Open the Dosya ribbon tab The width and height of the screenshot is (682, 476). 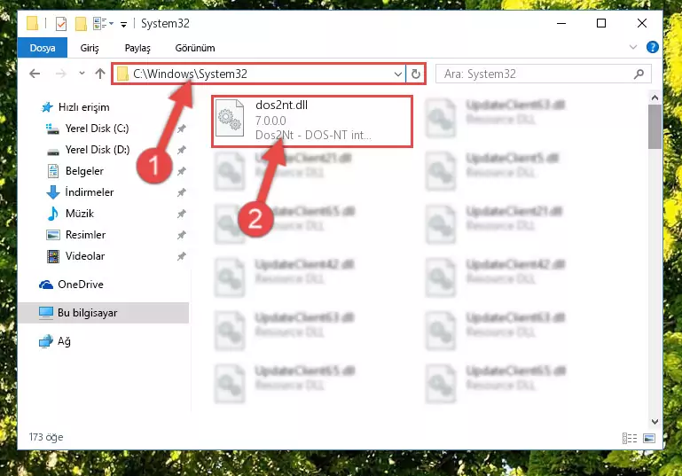pyautogui.click(x=43, y=48)
